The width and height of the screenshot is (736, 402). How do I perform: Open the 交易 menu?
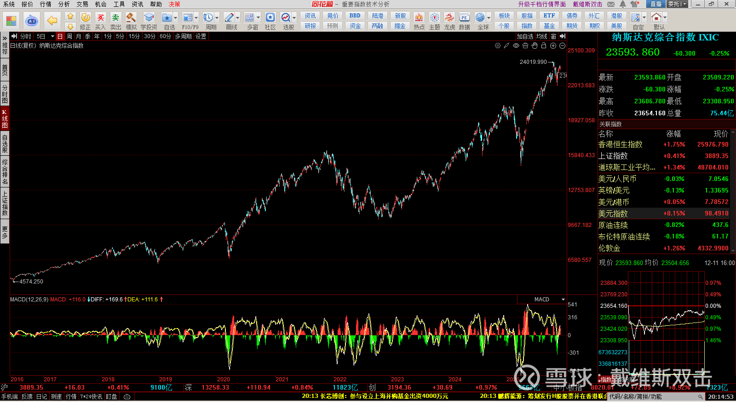click(82, 4)
